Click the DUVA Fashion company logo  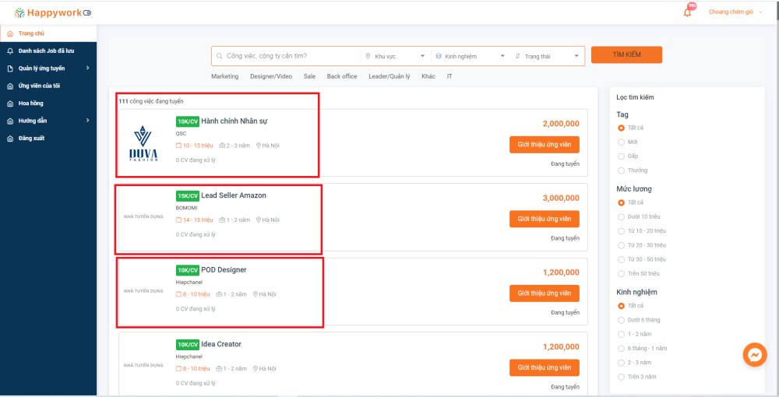click(x=144, y=142)
